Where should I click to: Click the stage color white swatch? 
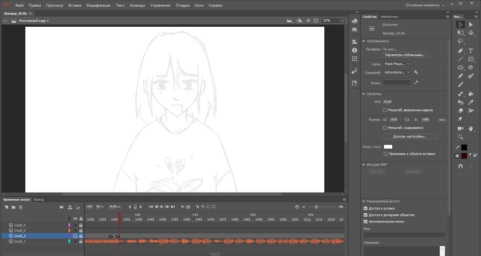[x=388, y=147]
